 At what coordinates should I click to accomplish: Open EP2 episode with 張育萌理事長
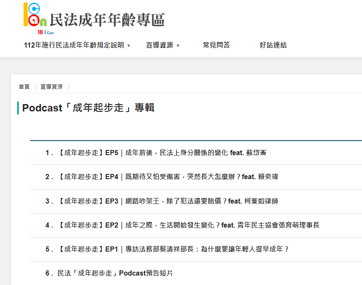188,225
